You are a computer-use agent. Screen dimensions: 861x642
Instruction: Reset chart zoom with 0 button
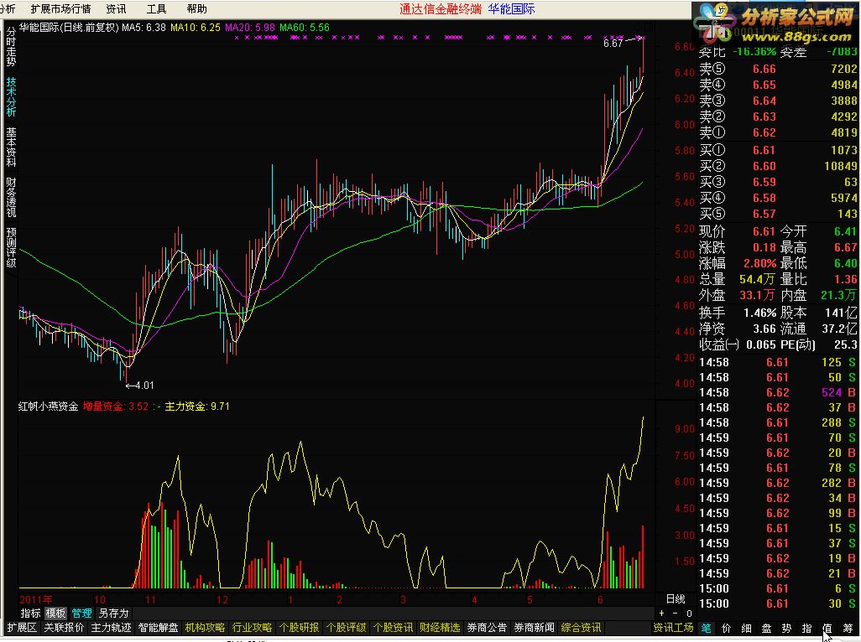pyautogui.click(x=689, y=613)
